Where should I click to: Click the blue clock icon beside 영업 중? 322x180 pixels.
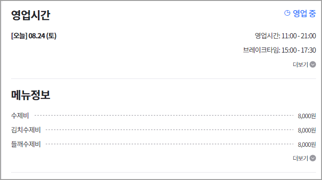[x=287, y=13]
